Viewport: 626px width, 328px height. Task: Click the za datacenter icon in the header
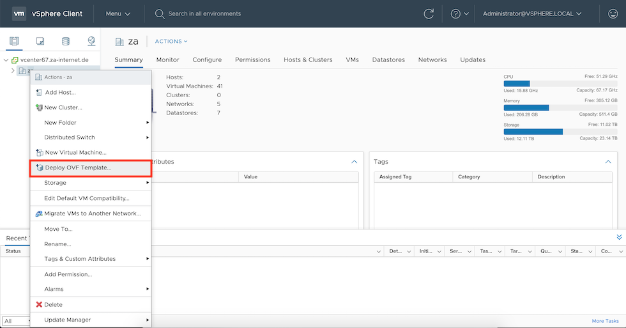coord(119,42)
